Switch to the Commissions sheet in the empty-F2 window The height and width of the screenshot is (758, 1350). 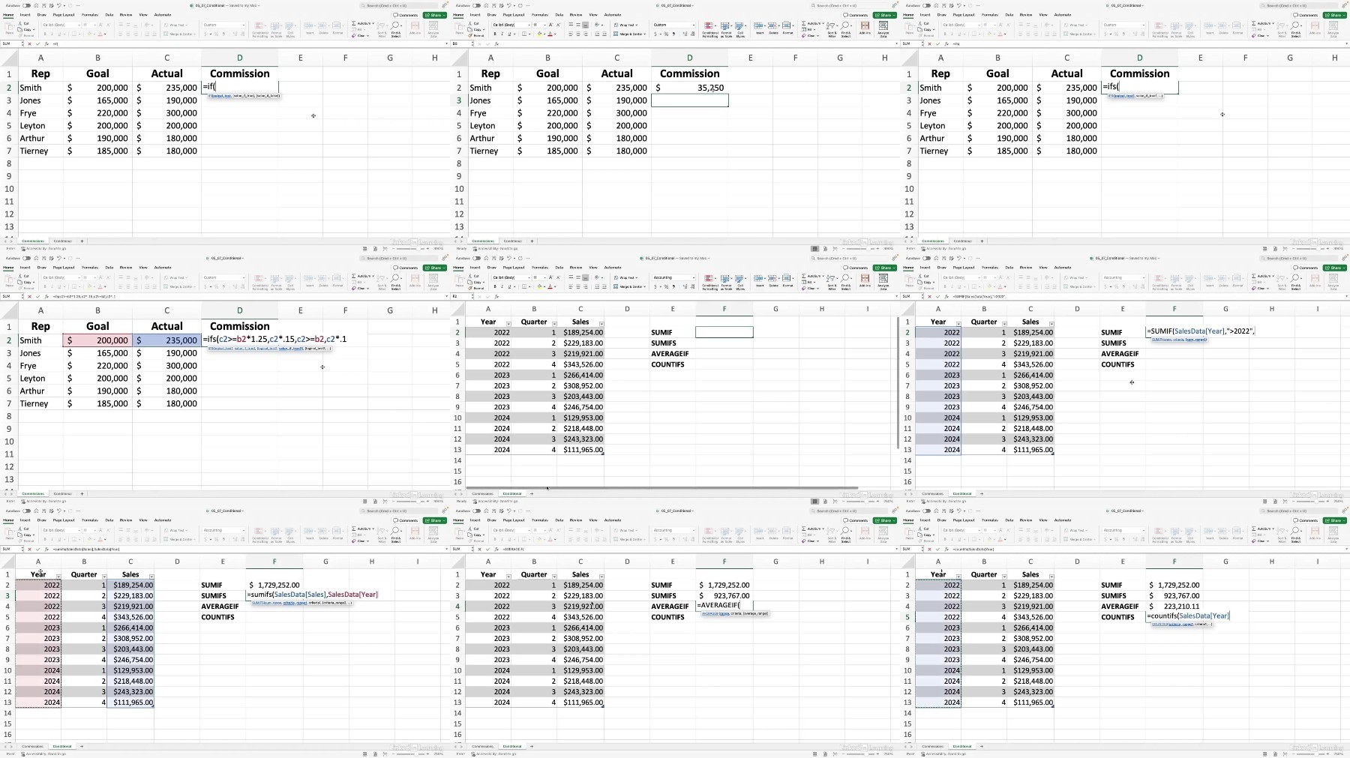[x=482, y=493]
